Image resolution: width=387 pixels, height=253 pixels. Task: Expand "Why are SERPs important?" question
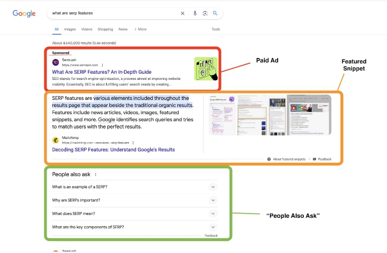[213, 200]
